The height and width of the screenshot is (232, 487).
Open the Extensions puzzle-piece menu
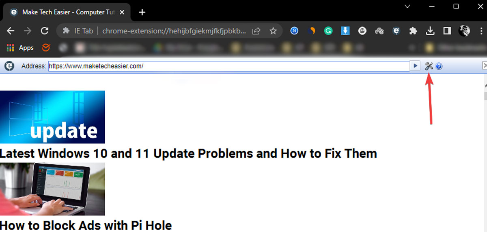tap(413, 31)
